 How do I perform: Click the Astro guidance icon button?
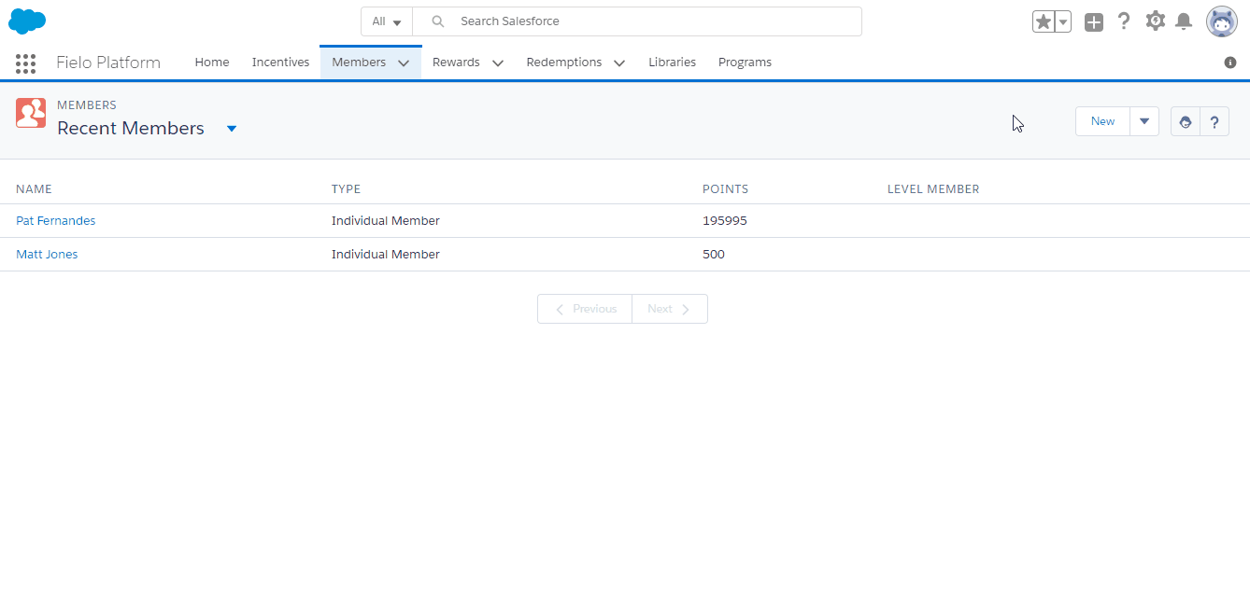point(1186,121)
